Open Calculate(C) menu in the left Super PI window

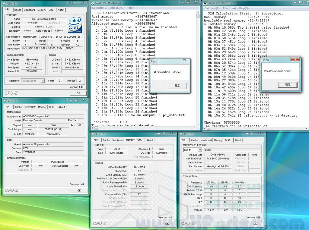pos(100,8)
